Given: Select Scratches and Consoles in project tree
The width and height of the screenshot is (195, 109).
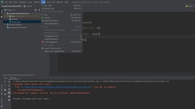Looking at the screenshot, I should pos(18,28).
